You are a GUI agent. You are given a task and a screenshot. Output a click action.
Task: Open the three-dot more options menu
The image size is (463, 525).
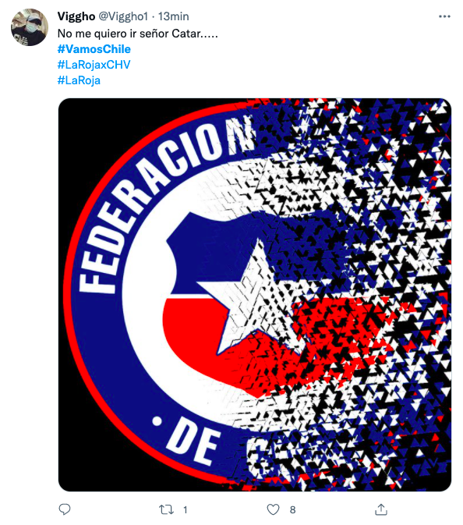tap(444, 16)
